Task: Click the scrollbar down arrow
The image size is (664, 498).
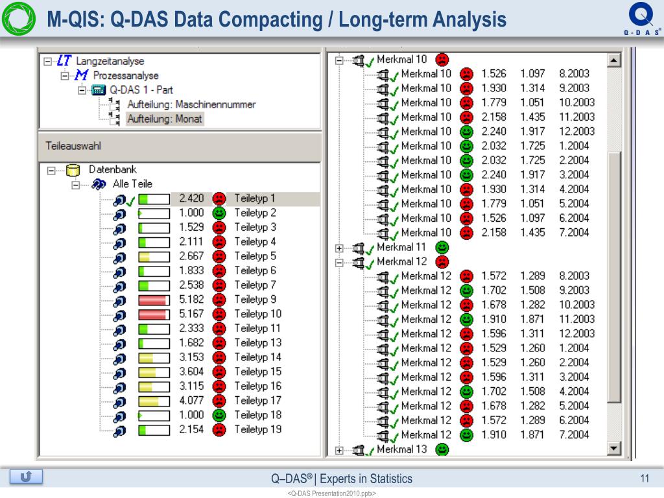Action: click(x=613, y=447)
